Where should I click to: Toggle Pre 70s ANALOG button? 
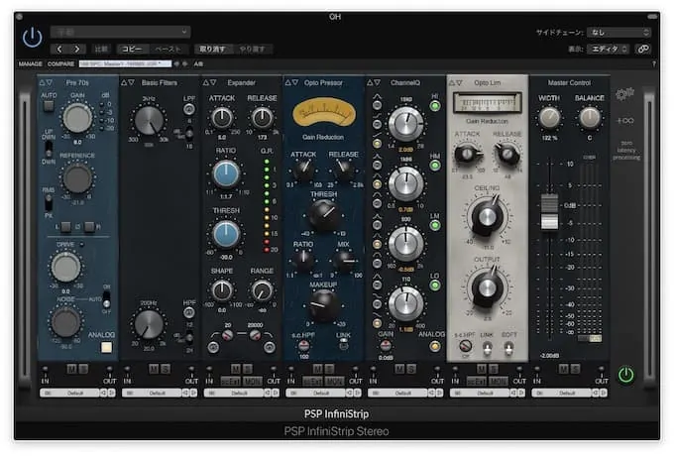click(106, 347)
